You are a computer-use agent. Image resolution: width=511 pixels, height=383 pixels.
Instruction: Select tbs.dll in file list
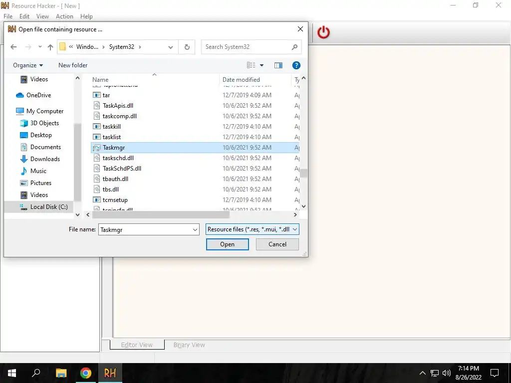click(195, 190)
